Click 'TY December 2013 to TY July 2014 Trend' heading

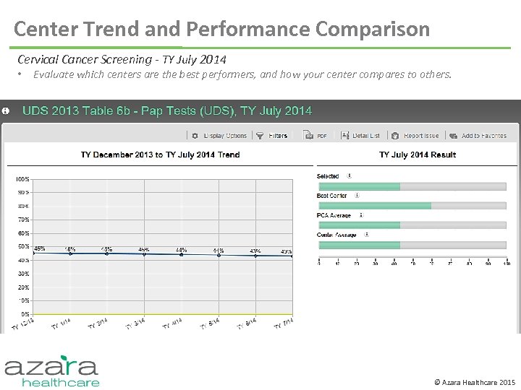coord(160,155)
